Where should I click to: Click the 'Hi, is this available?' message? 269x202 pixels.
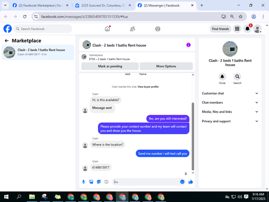coord(105,100)
